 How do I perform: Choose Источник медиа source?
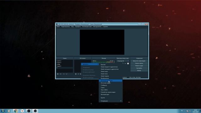coord(111,83)
